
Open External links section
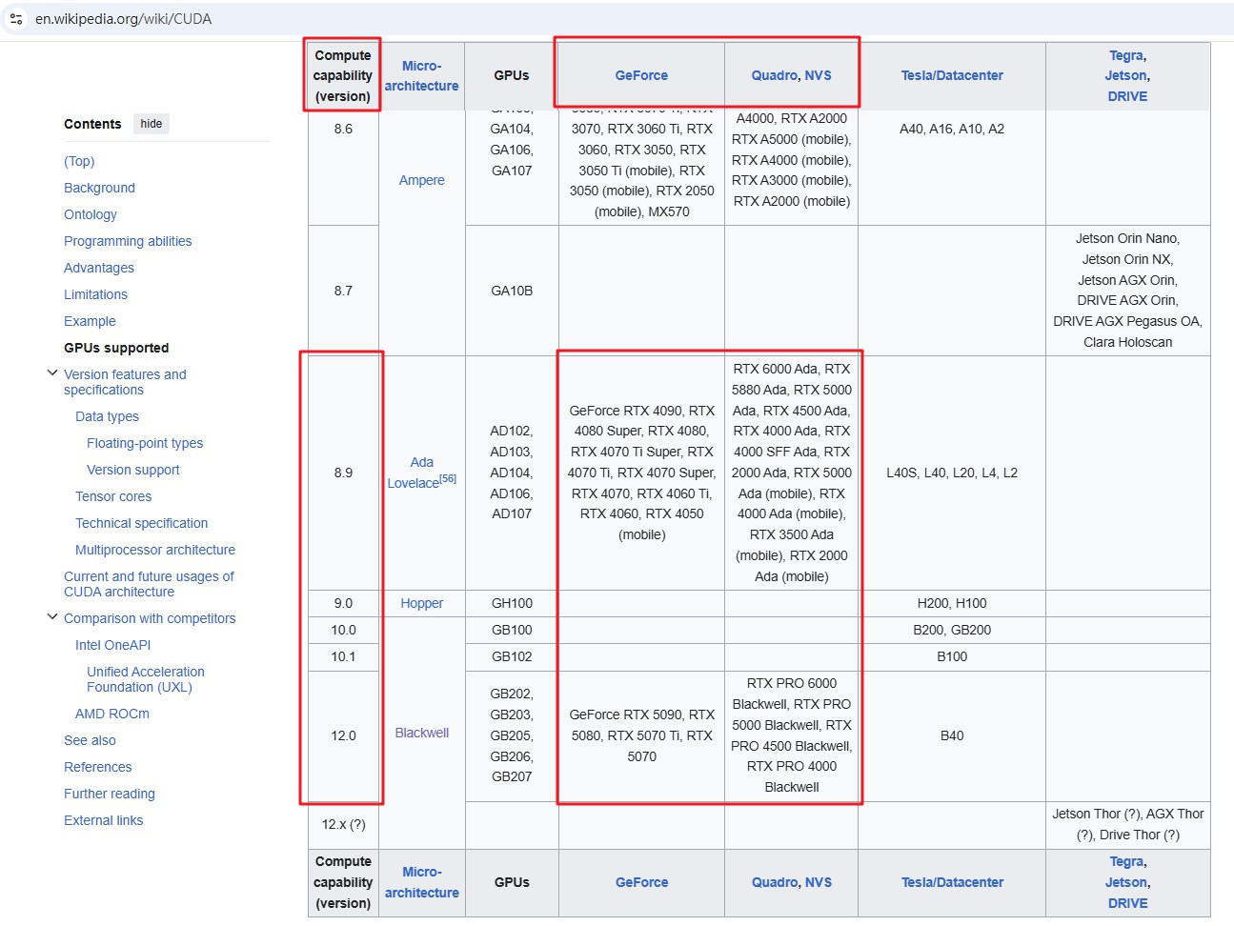[103, 820]
